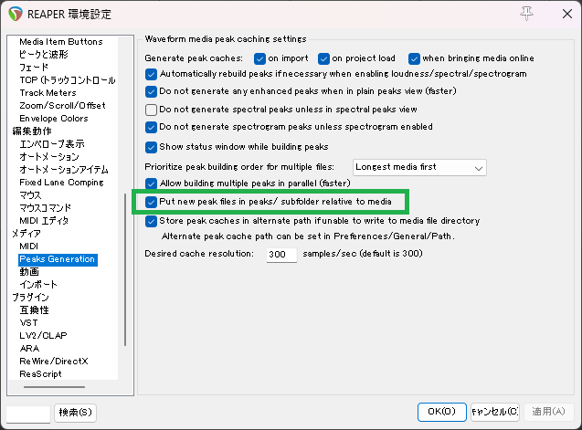Image resolution: width=582 pixels, height=430 pixels.
Task: Select 'LV2/CLAP' settings page
Action: (x=44, y=336)
